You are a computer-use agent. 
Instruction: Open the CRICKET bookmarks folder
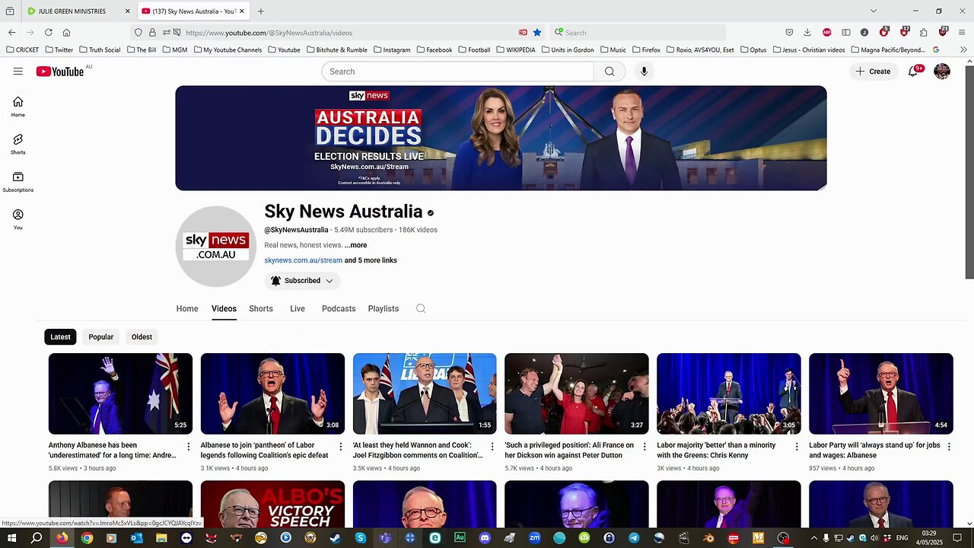[x=22, y=50]
